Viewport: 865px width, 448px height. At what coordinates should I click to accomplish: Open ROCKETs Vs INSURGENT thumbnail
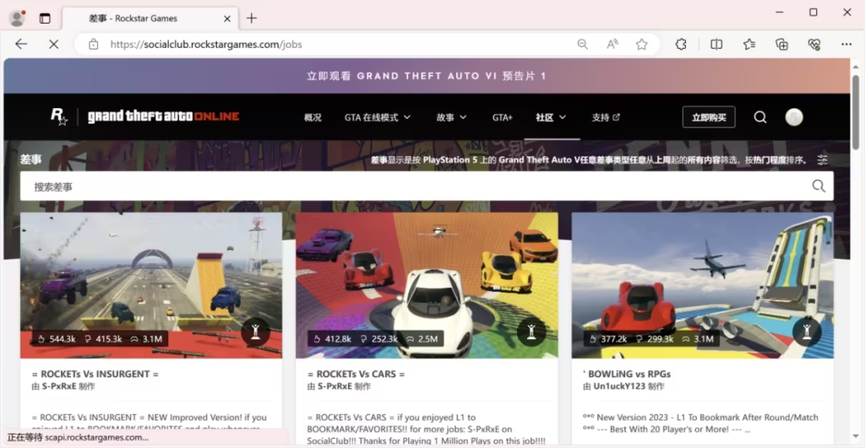[x=151, y=285]
